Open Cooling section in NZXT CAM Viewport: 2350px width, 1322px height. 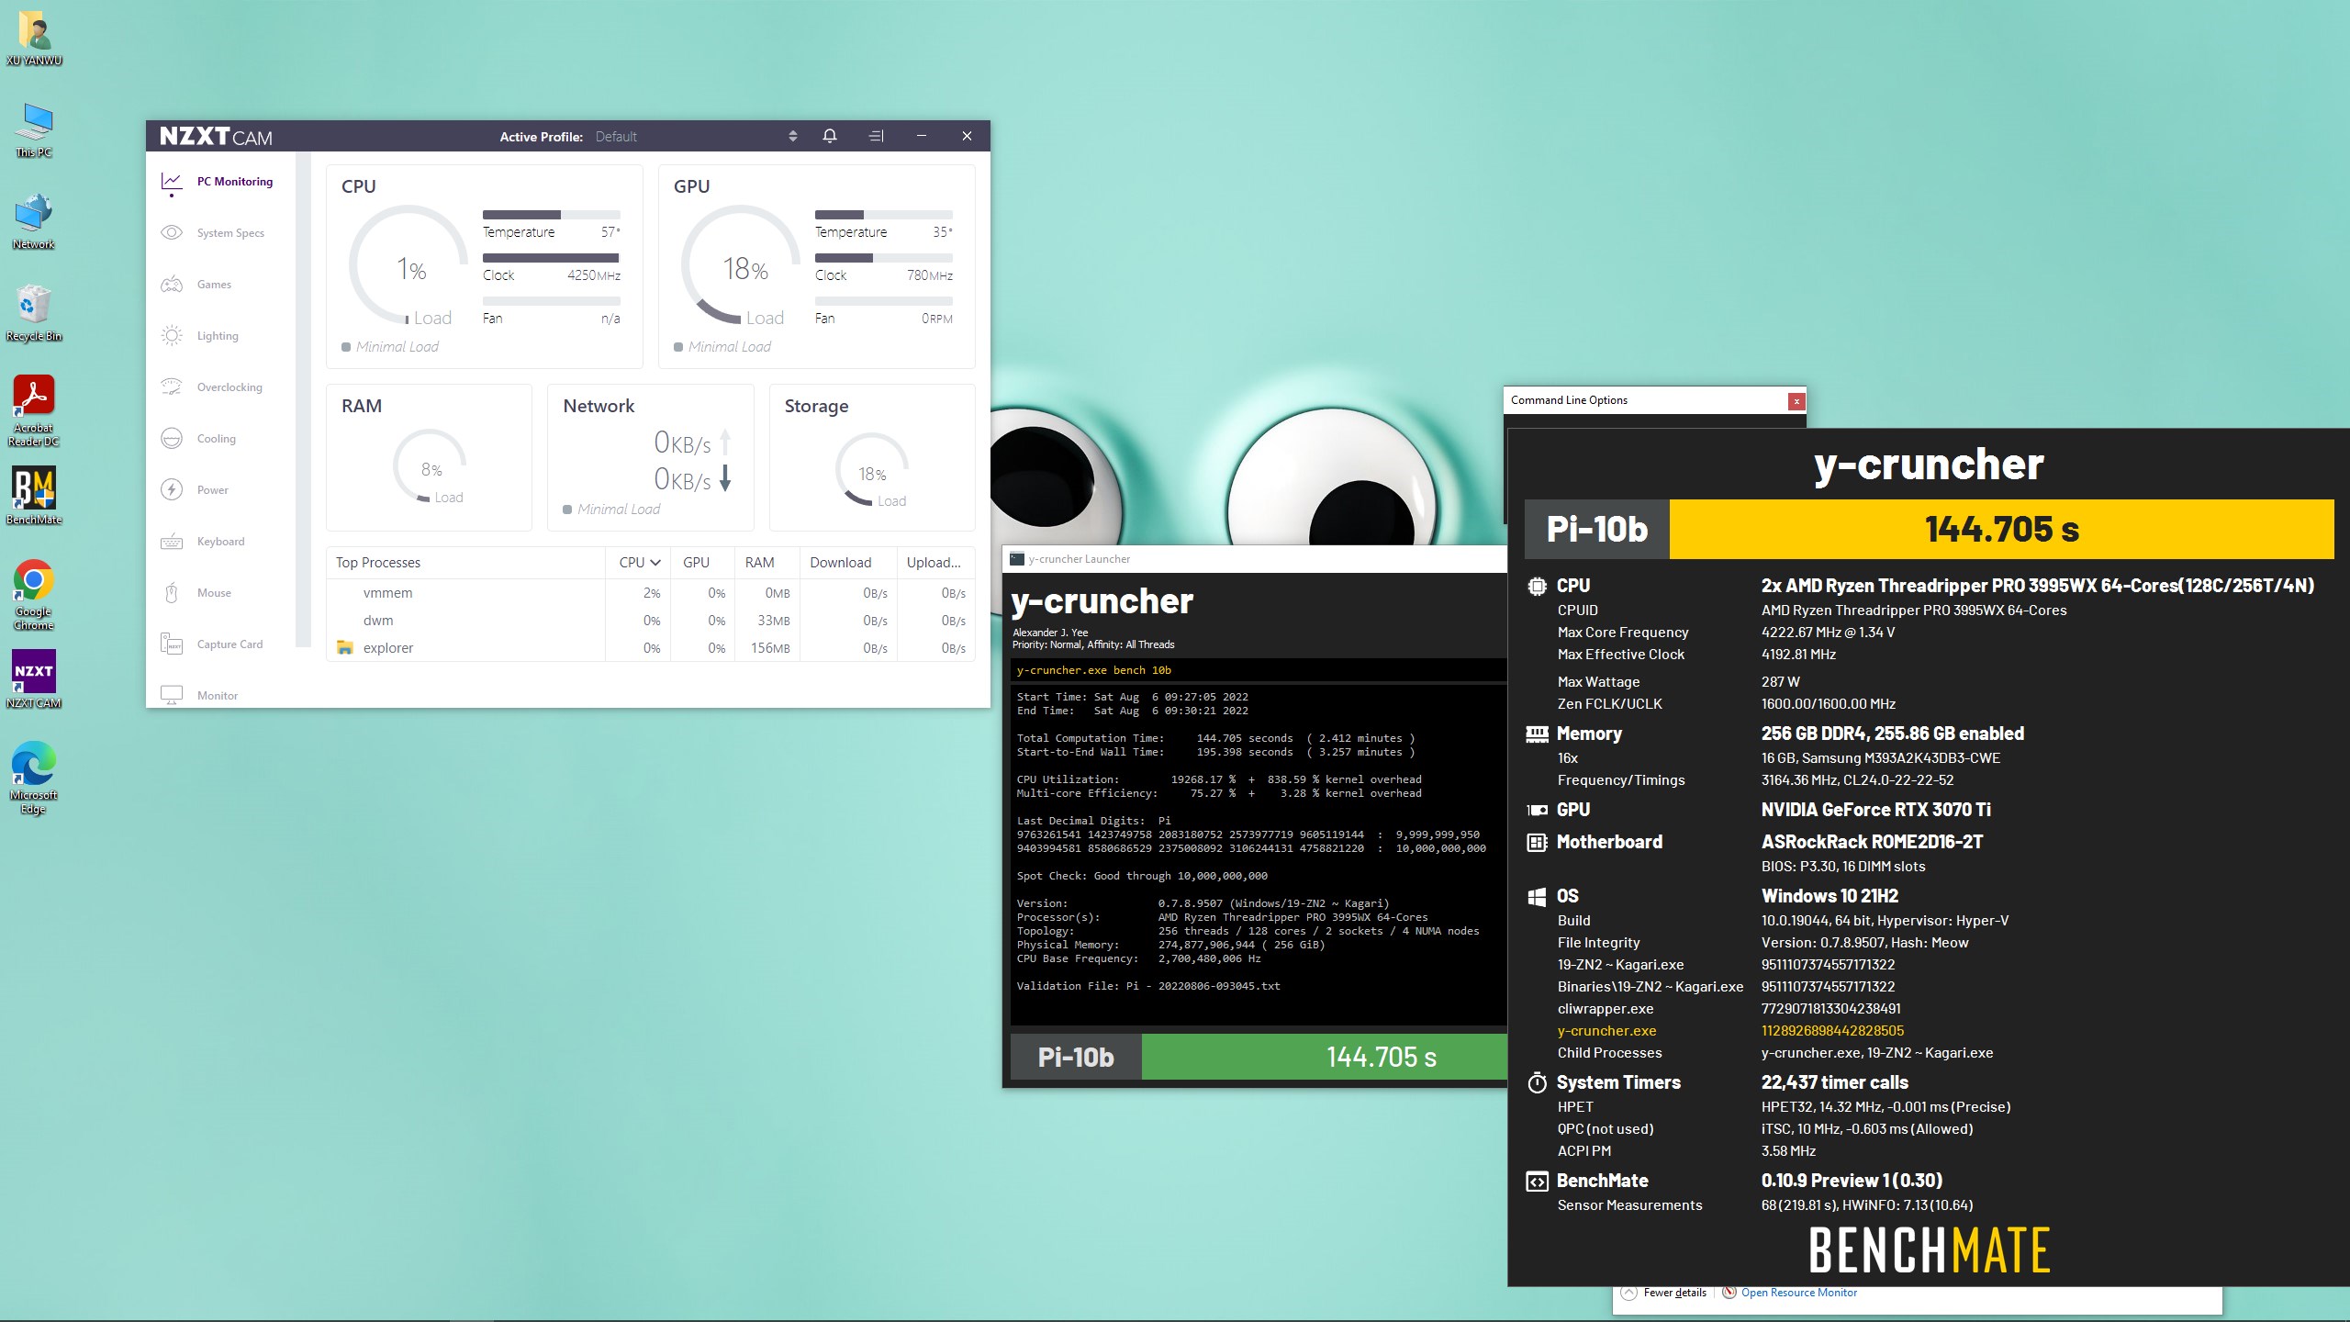click(x=199, y=439)
